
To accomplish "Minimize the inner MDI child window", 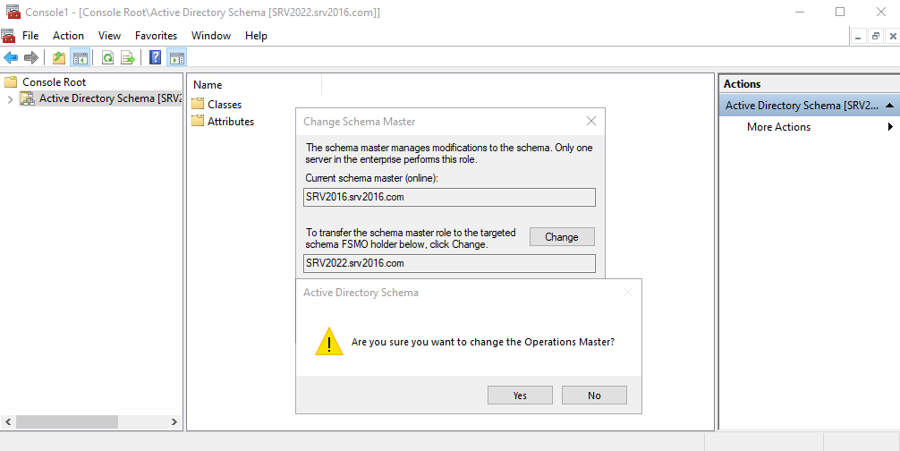I will coord(859,36).
